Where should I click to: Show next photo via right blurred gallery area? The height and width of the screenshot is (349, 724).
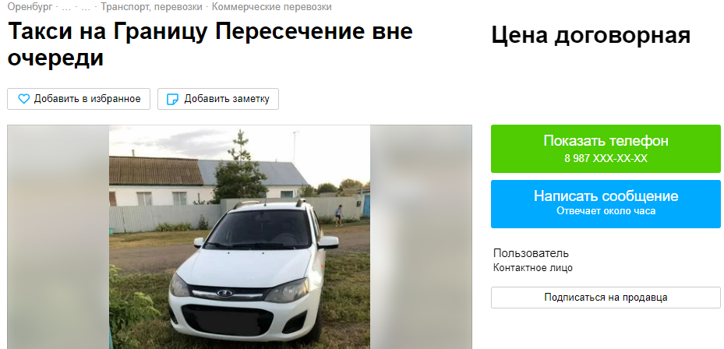tap(421, 237)
